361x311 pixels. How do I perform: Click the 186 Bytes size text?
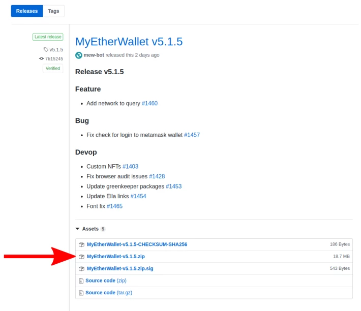tap(340, 244)
